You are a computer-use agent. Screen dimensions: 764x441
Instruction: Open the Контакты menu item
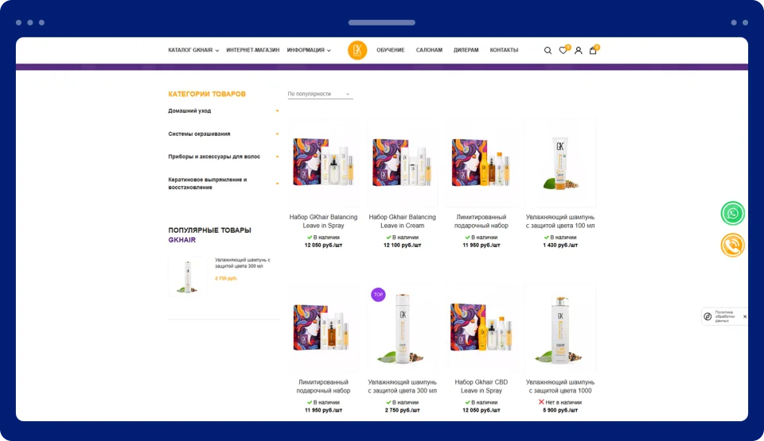504,50
